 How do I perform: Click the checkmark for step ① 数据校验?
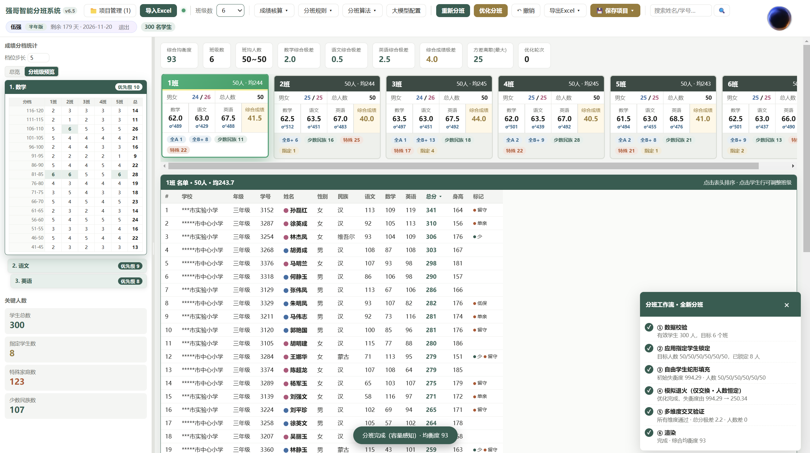point(649,327)
